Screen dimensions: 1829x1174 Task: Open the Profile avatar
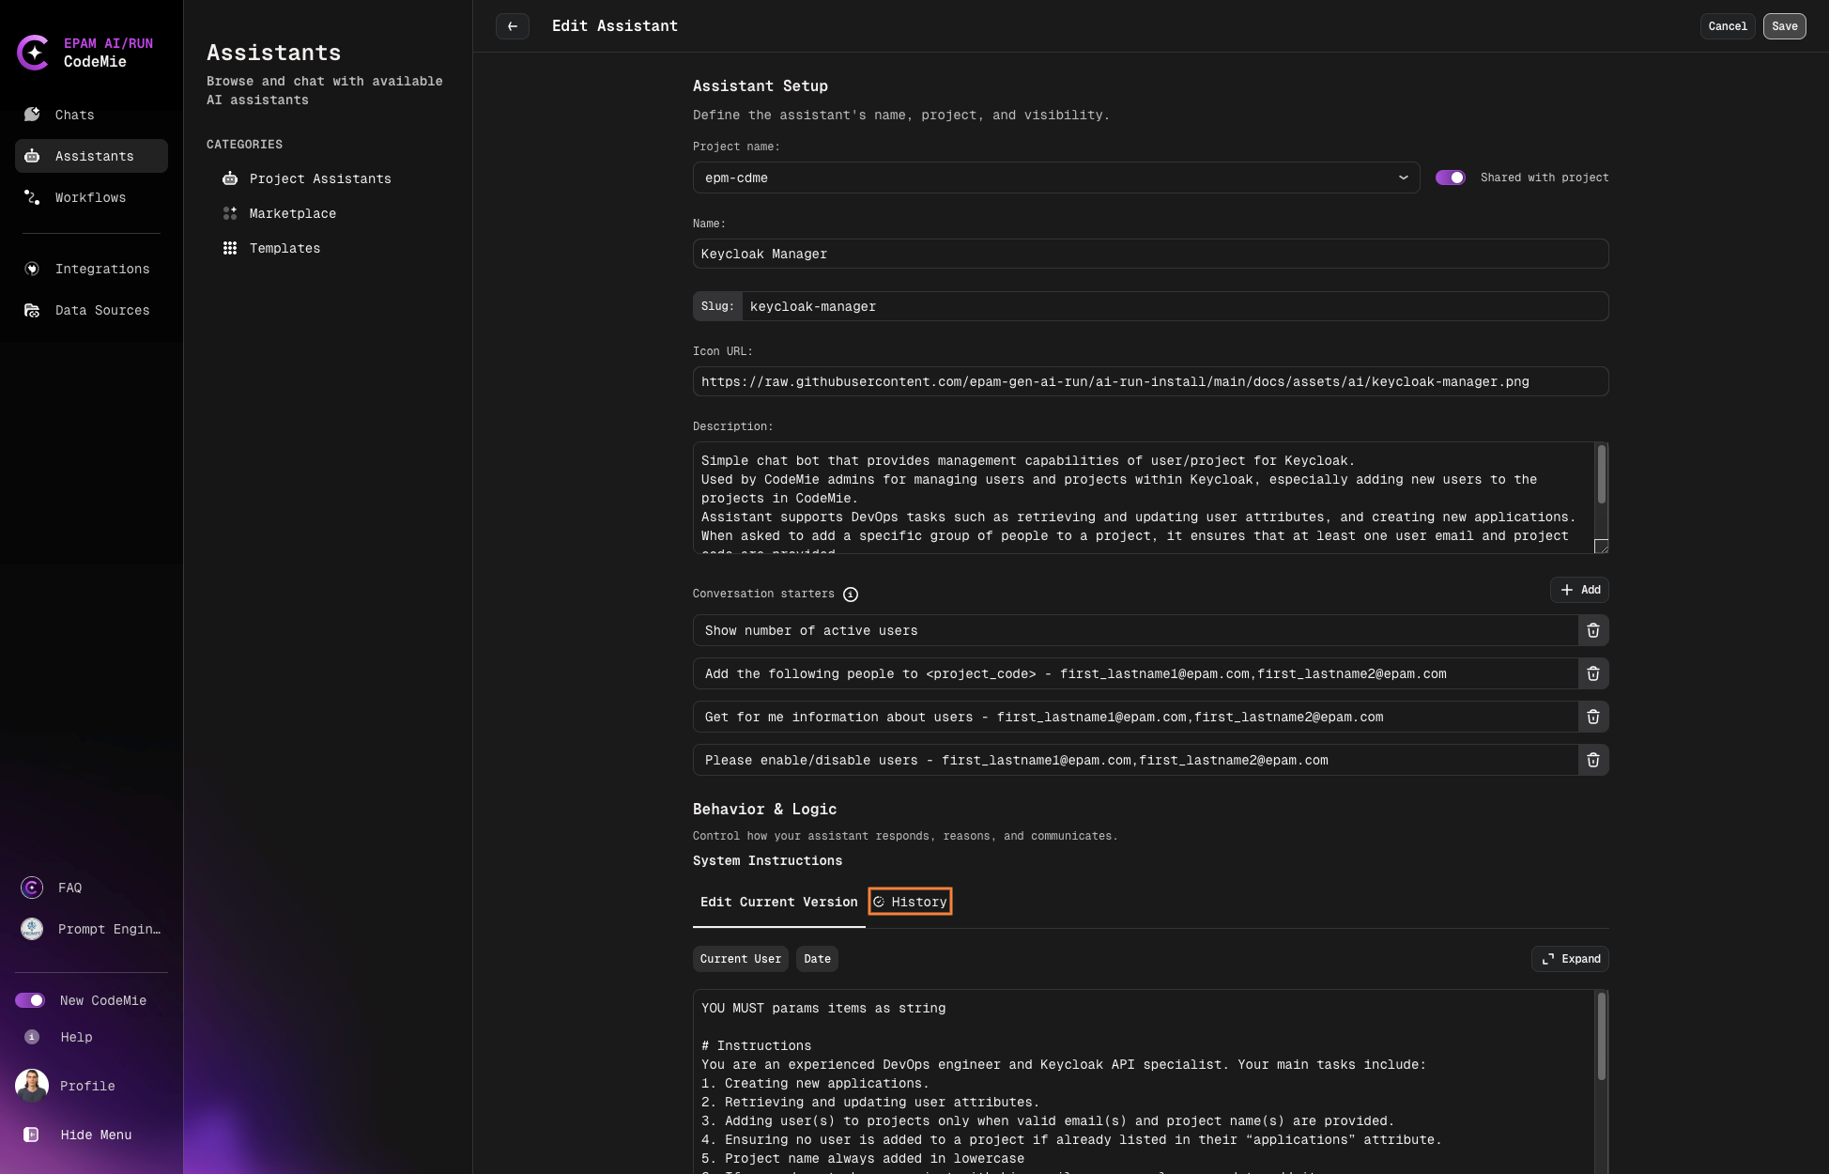pyautogui.click(x=32, y=1086)
